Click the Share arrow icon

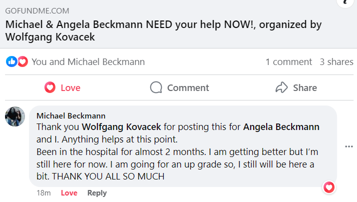coord(282,87)
